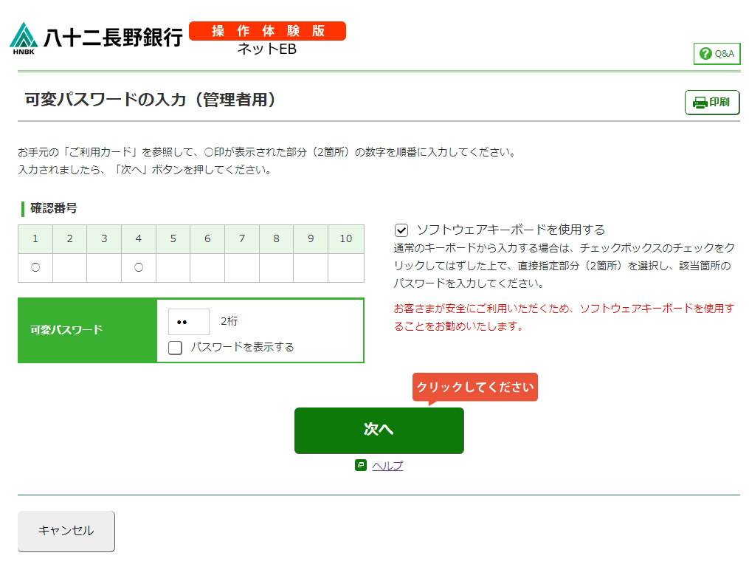Click the empty cell under column 7
The image size is (749, 564).
(x=242, y=268)
